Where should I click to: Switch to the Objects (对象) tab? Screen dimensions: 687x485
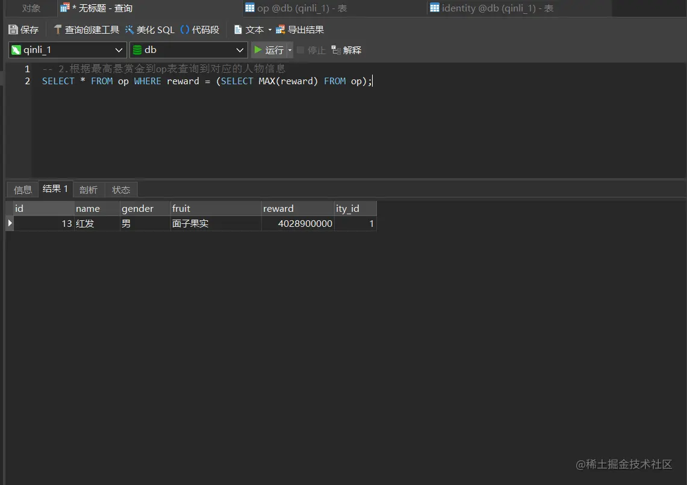pyautogui.click(x=31, y=8)
